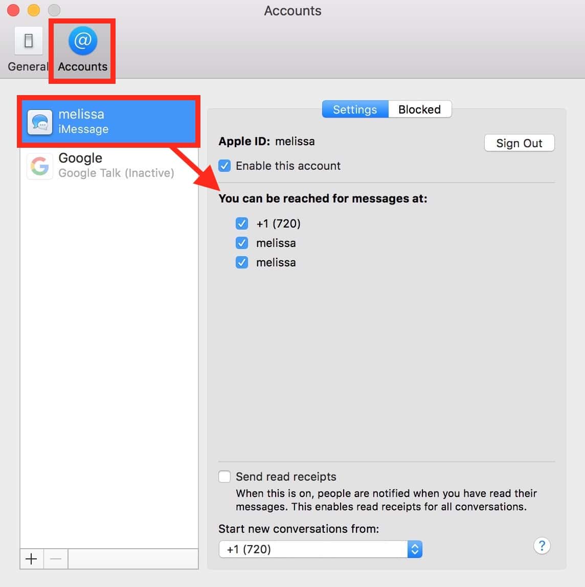
Task: Select the melissa iMessage account
Action: [108, 122]
